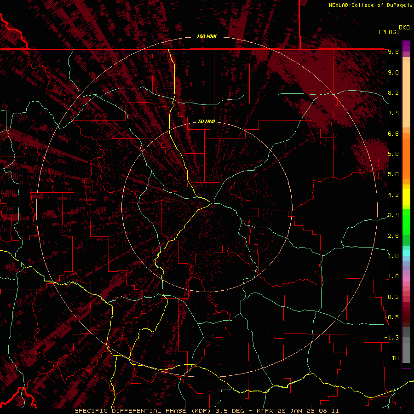The width and height of the screenshot is (414, 414).
Task: Select the 5.0 scale value
Action: click(393, 174)
